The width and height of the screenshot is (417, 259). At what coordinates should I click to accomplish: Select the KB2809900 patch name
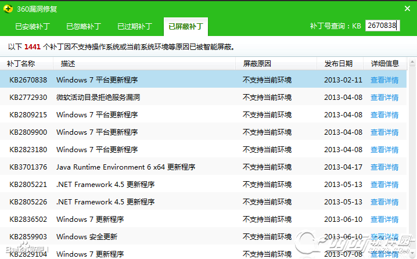click(x=28, y=132)
